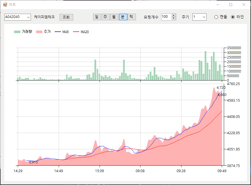Click the 조회 search button
Screen dimensions: 251x185
tap(66, 17)
